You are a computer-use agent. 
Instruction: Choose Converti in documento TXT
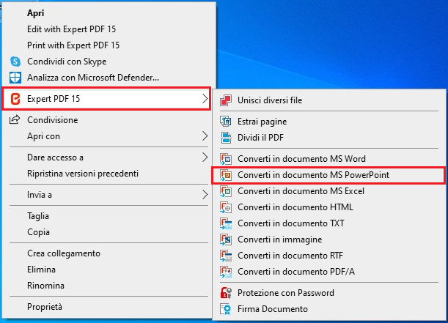click(329, 223)
